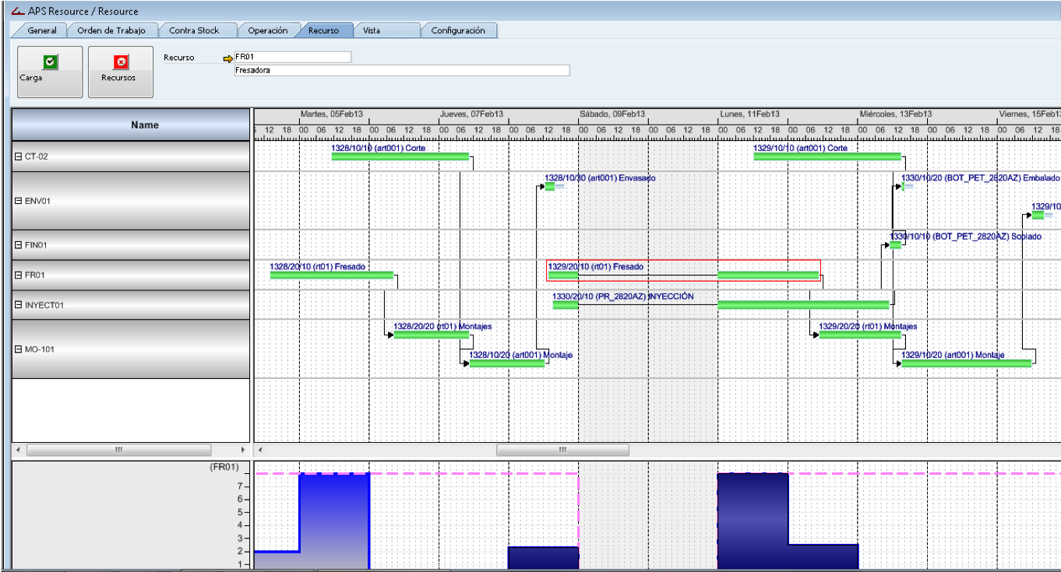Viewport: 1061px width, 572px height.
Task: Collapse the CT-02 resource row
Action: [x=18, y=156]
